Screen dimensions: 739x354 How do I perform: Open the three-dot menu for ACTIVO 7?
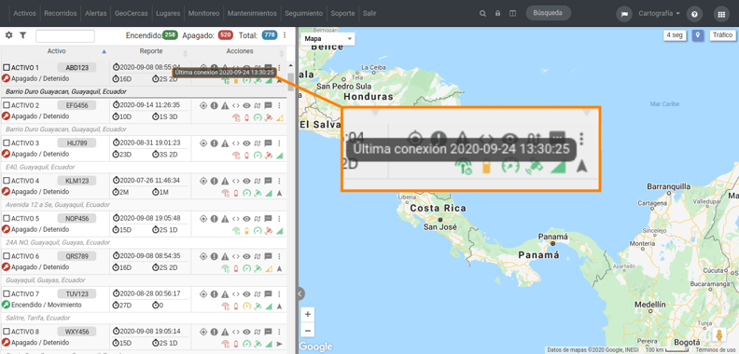tap(280, 293)
